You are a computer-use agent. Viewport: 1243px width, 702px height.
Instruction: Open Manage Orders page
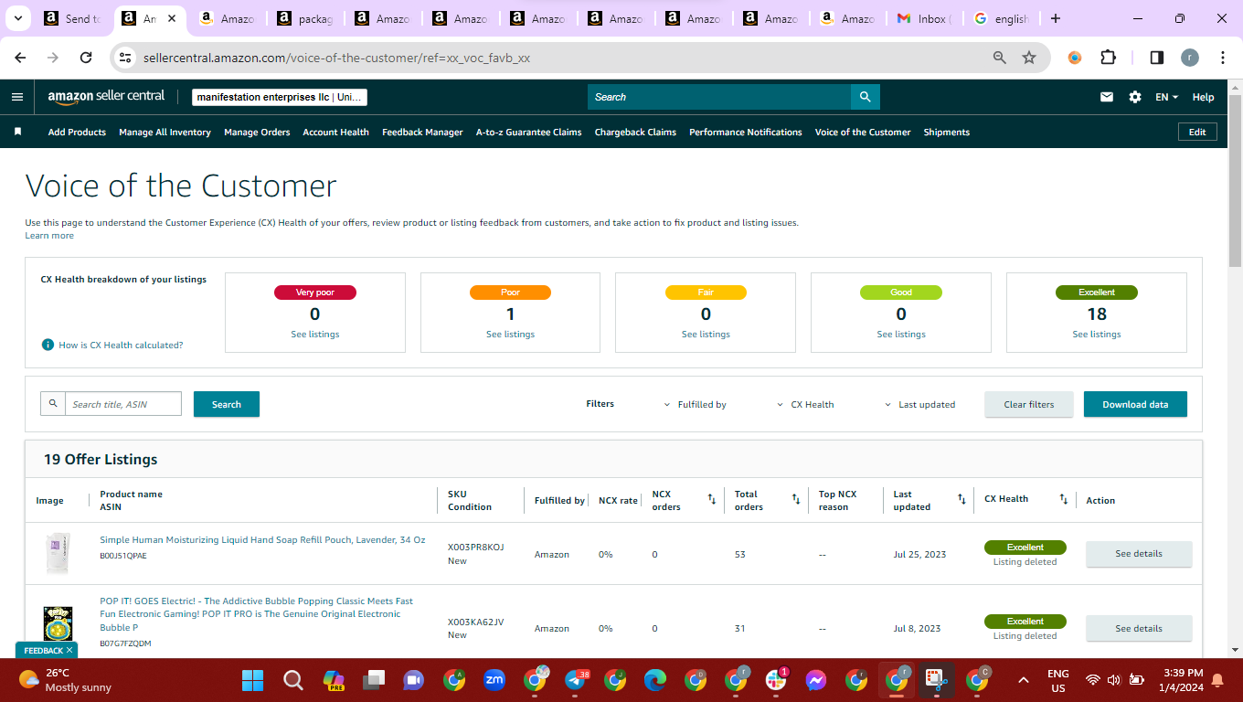click(x=257, y=132)
